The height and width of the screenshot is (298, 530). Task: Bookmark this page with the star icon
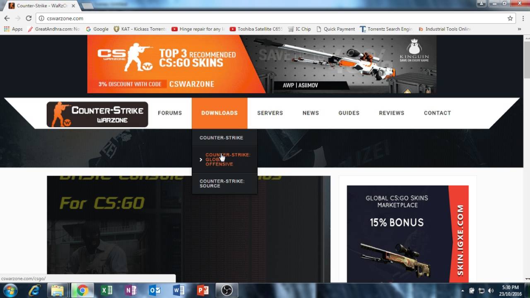pos(510,18)
